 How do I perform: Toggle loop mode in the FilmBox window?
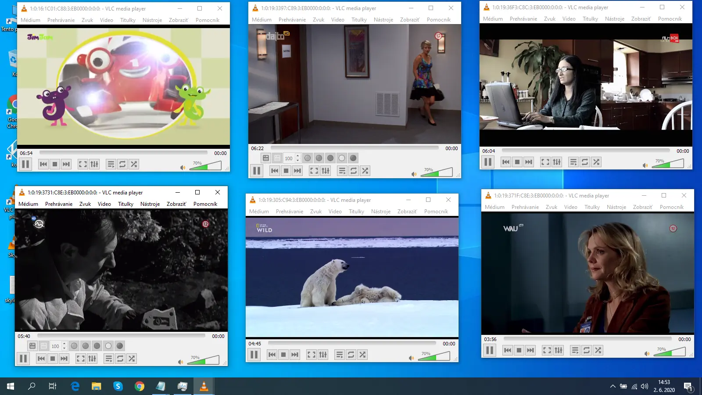(x=585, y=162)
